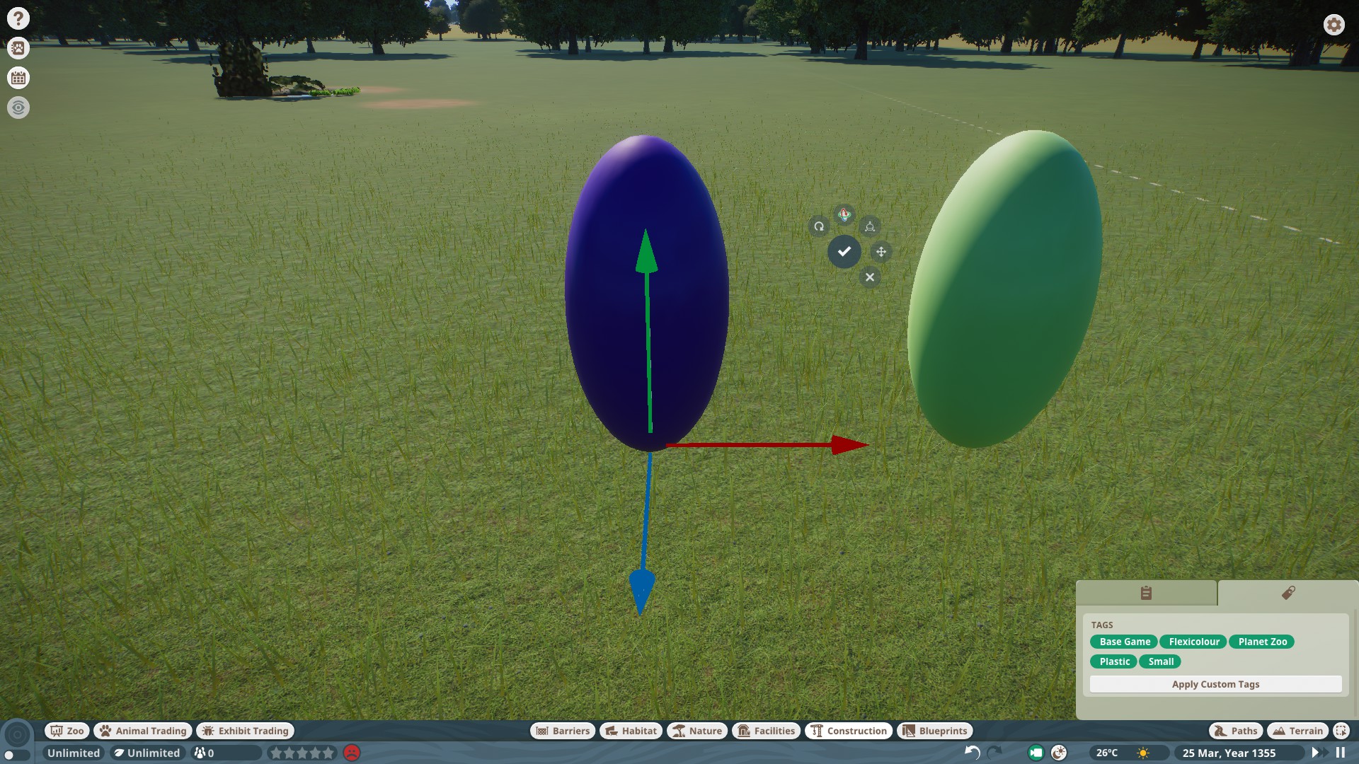Screen dimensions: 1359x764
Task: Open the Terrain tool
Action: pos(1298,731)
